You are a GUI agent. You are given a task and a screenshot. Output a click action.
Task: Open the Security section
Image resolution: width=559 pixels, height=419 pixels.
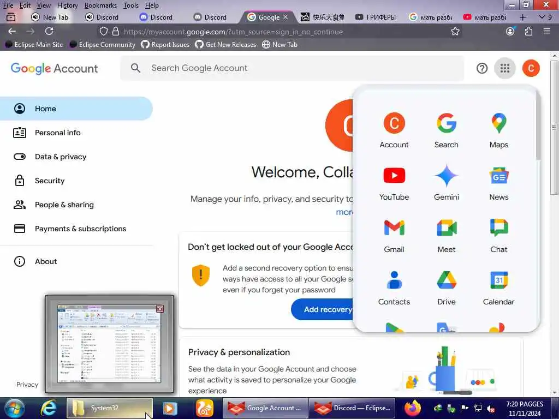click(x=76, y=181)
